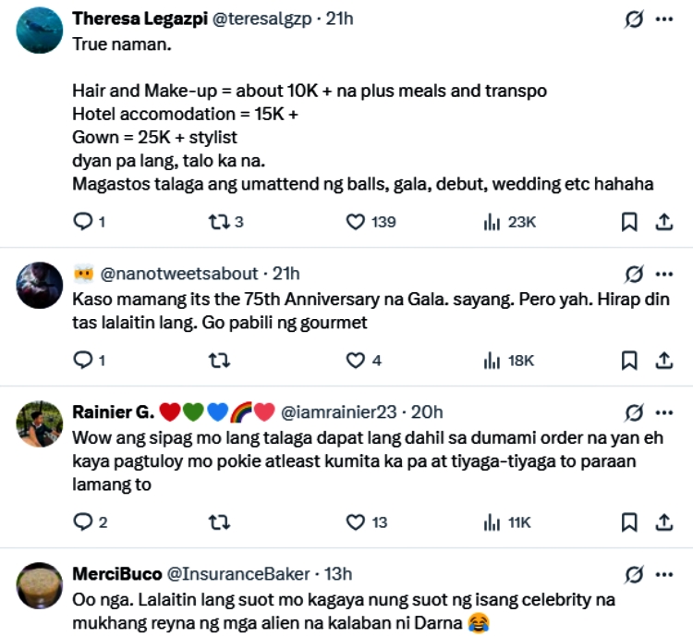Viewport: 693px width, 637px height.
Task: Expand options menu on MerciBuco's tweet
Action: pos(663,574)
